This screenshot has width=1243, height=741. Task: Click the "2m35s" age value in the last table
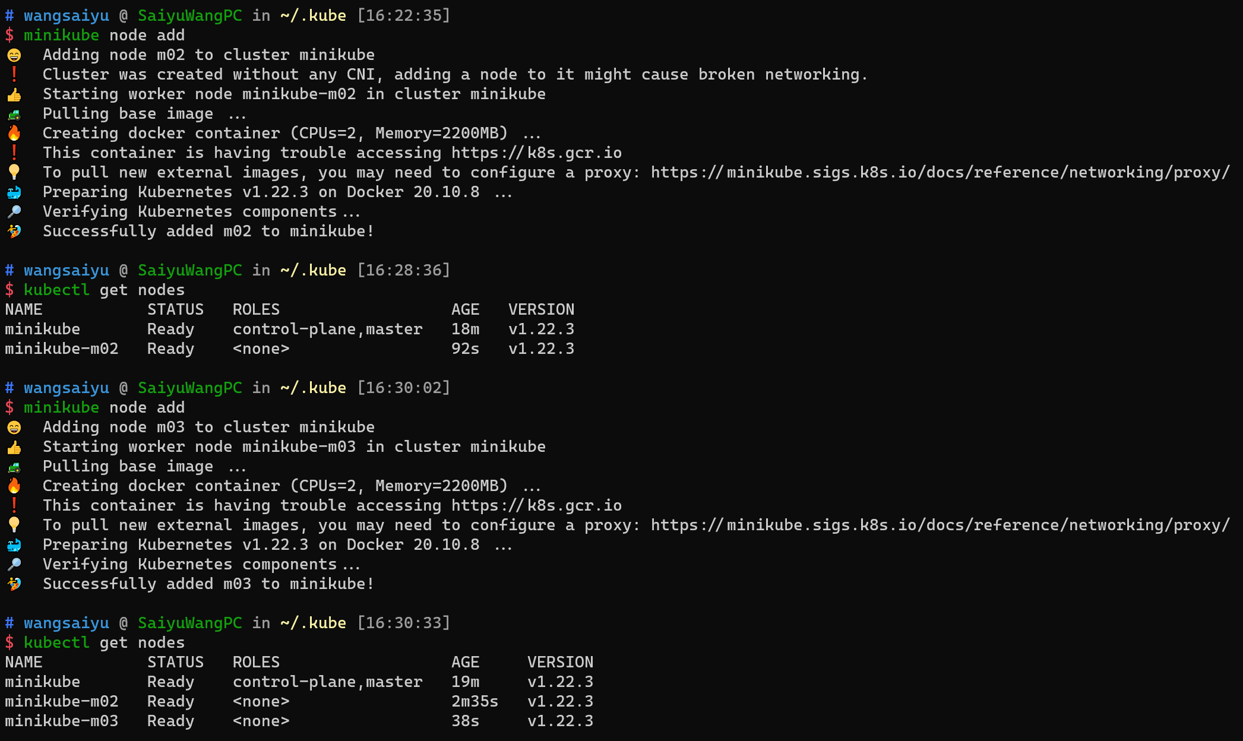coord(475,702)
